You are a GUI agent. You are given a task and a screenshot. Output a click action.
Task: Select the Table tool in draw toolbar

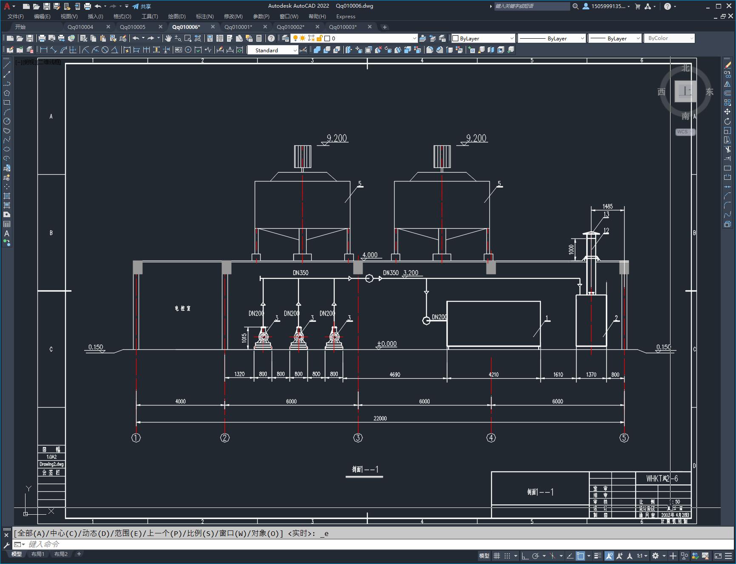click(7, 224)
